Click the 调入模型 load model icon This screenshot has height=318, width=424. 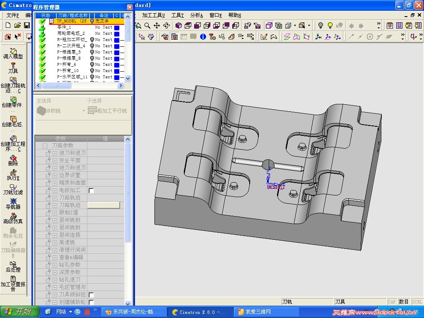[x=13, y=53]
